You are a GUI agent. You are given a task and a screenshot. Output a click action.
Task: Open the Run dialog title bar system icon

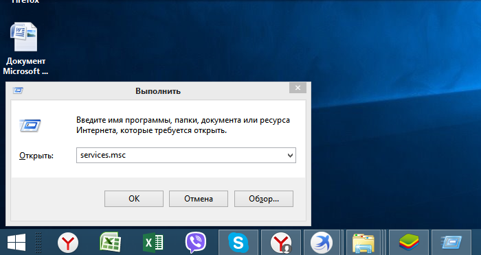click(x=18, y=90)
